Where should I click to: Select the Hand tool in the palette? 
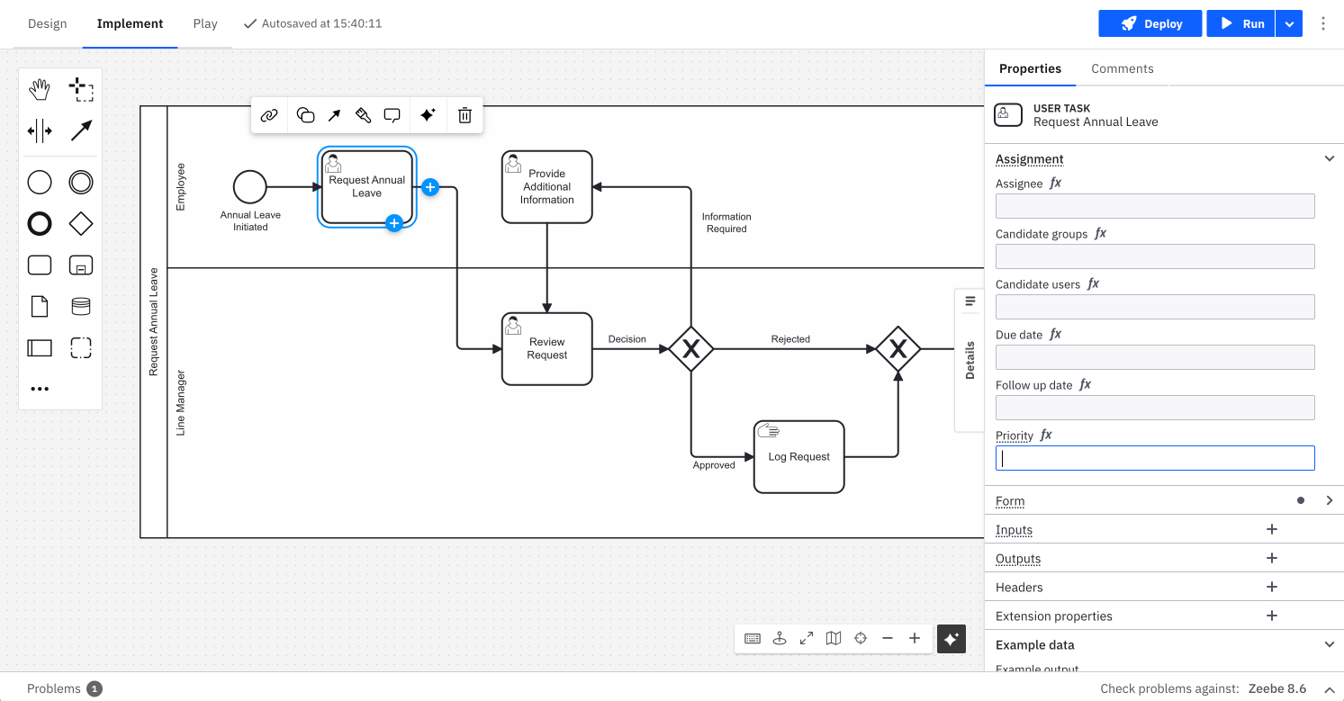[x=40, y=89]
